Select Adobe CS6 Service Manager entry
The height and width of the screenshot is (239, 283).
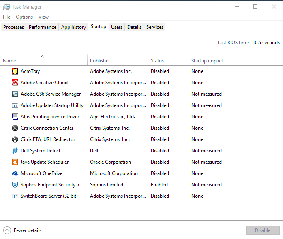pyautogui.click(x=51, y=94)
